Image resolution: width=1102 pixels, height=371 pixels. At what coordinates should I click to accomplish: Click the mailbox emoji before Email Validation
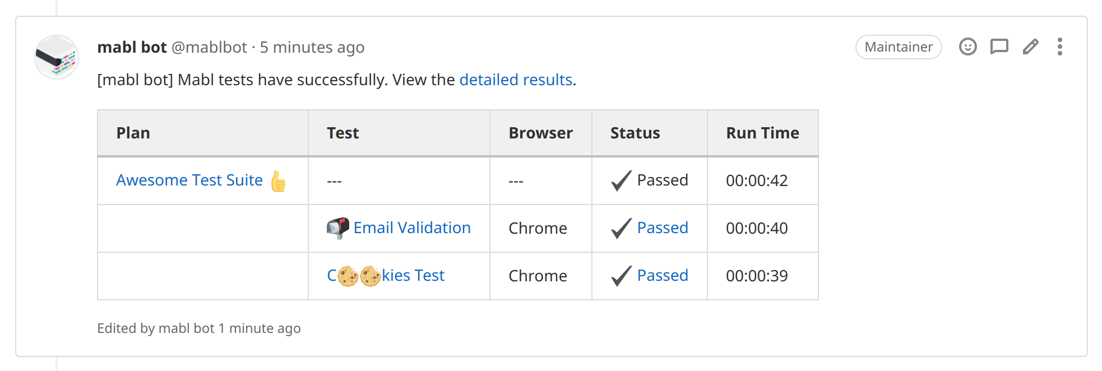point(337,228)
